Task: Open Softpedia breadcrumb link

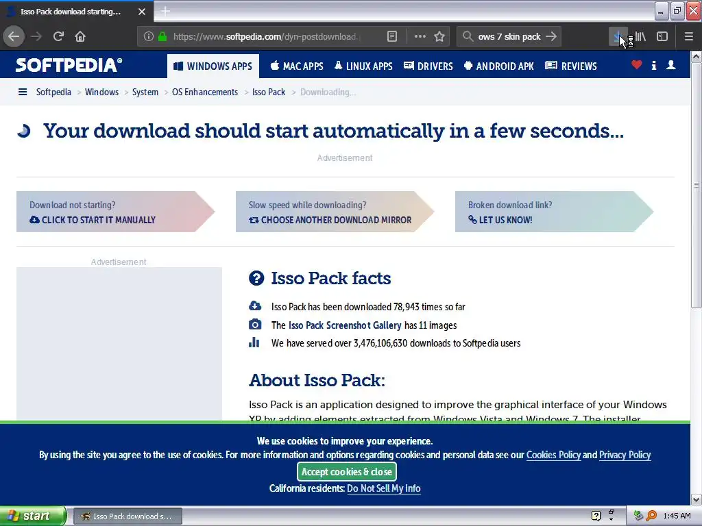Action: [x=53, y=92]
